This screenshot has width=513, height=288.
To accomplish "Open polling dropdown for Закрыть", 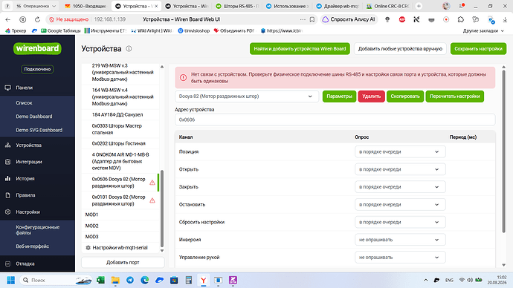I will 400,187.
